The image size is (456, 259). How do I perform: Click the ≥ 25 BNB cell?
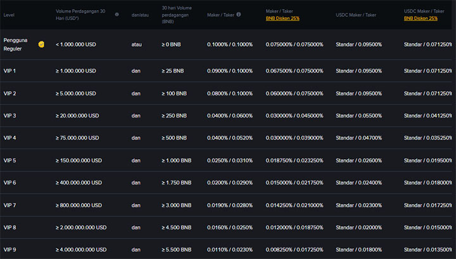click(172, 71)
